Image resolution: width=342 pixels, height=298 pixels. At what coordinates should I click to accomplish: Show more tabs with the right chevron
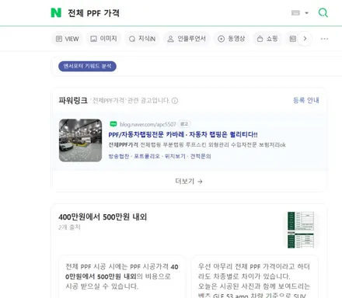(x=305, y=39)
